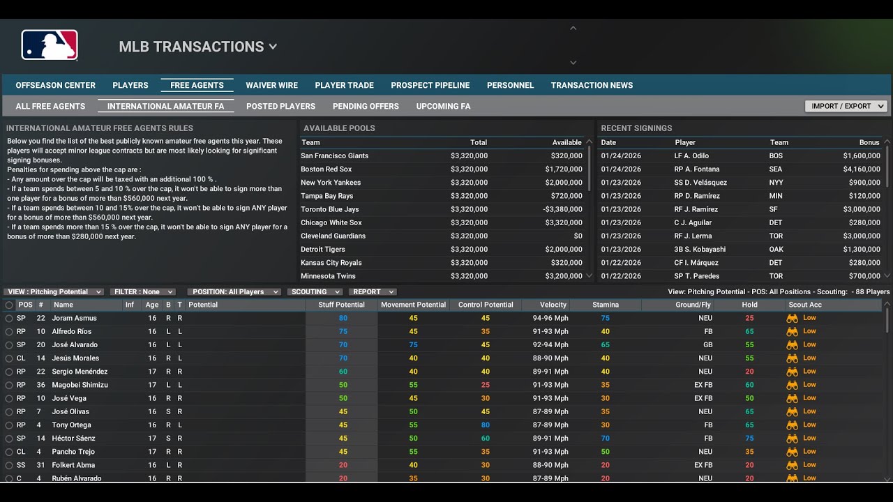Open the Personnel tab
The width and height of the screenshot is (893, 502).
coord(510,85)
